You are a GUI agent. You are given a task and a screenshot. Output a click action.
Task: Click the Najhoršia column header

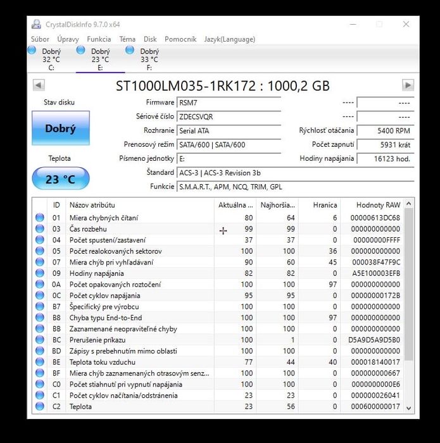pos(277,205)
